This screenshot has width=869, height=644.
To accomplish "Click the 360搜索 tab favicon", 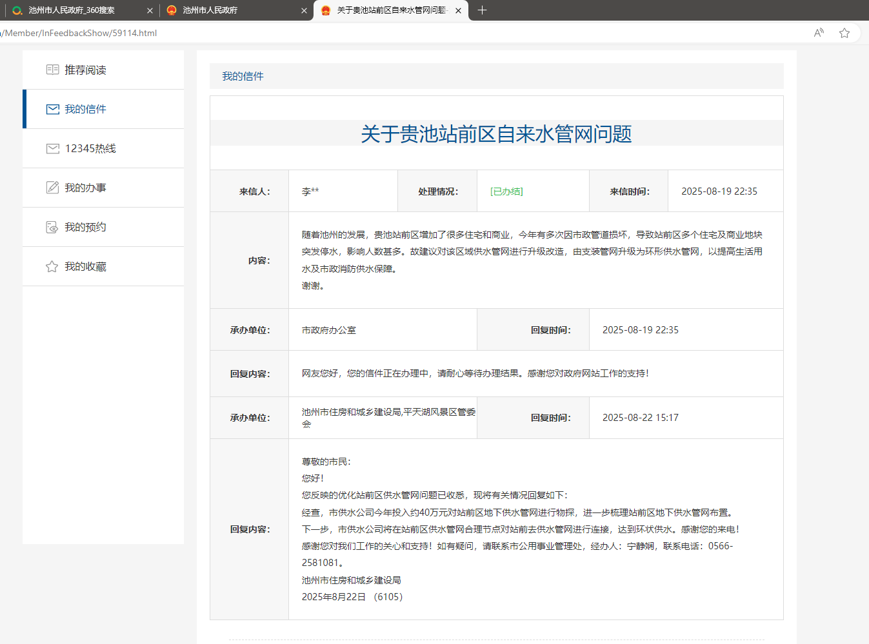I will (x=17, y=10).
